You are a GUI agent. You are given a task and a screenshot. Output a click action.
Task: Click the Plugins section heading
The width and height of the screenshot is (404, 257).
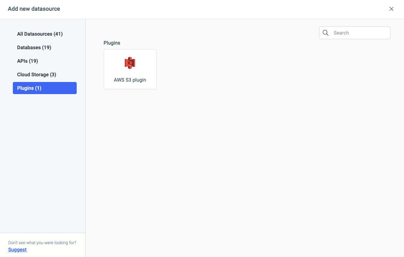pos(112,43)
